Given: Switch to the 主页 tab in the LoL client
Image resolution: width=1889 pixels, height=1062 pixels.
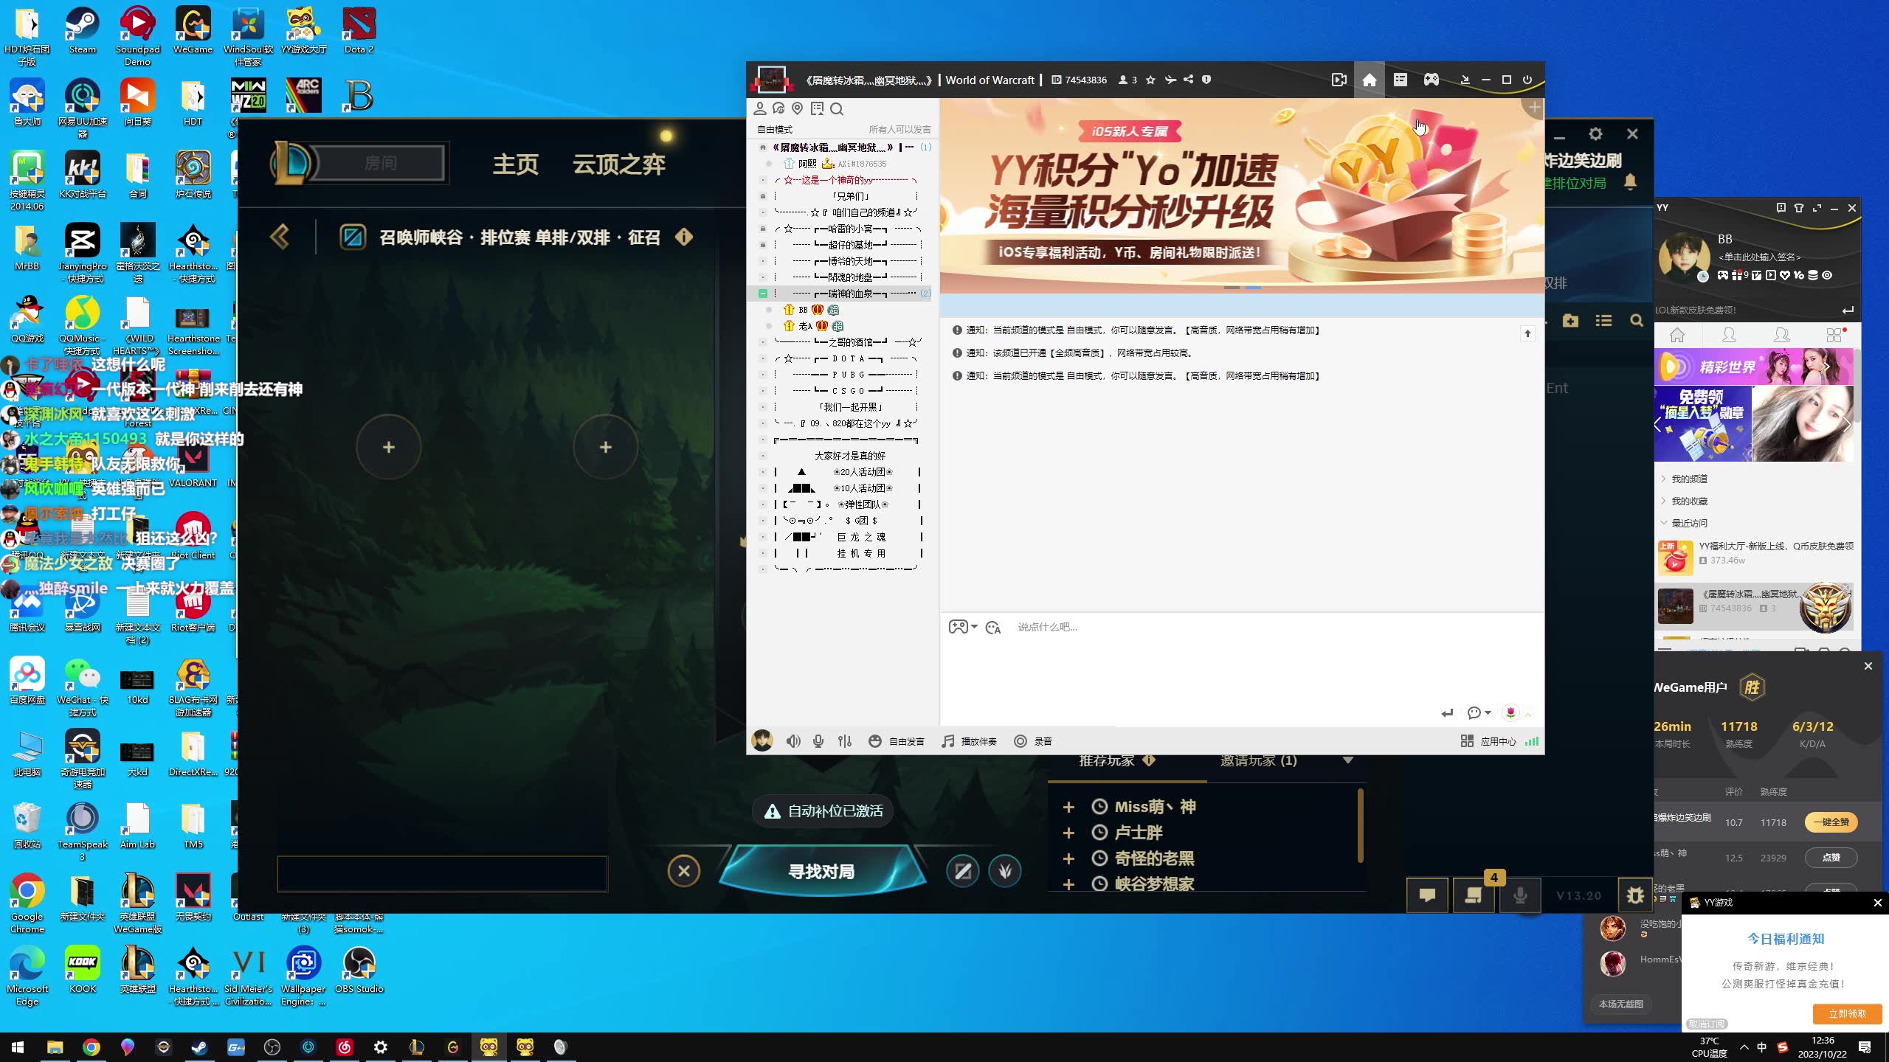Looking at the screenshot, I should point(516,164).
